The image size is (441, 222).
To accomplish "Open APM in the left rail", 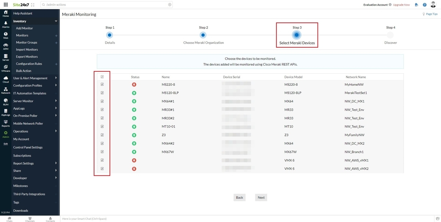I will (6, 47).
